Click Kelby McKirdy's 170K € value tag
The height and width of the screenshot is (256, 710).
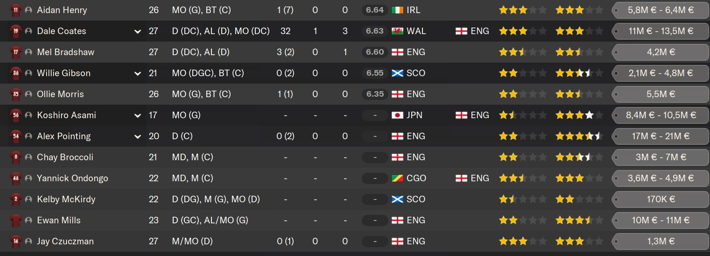pyautogui.click(x=660, y=199)
